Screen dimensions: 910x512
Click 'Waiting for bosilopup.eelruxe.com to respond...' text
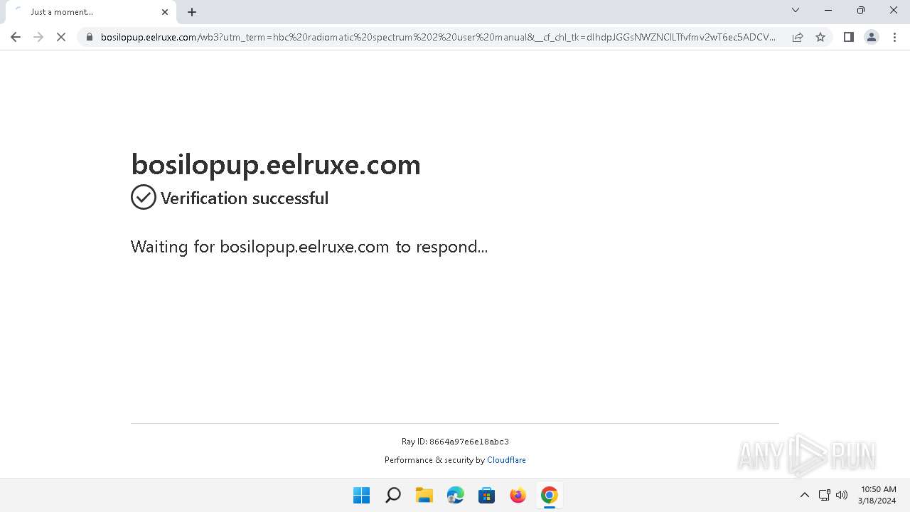pyautogui.click(x=309, y=247)
